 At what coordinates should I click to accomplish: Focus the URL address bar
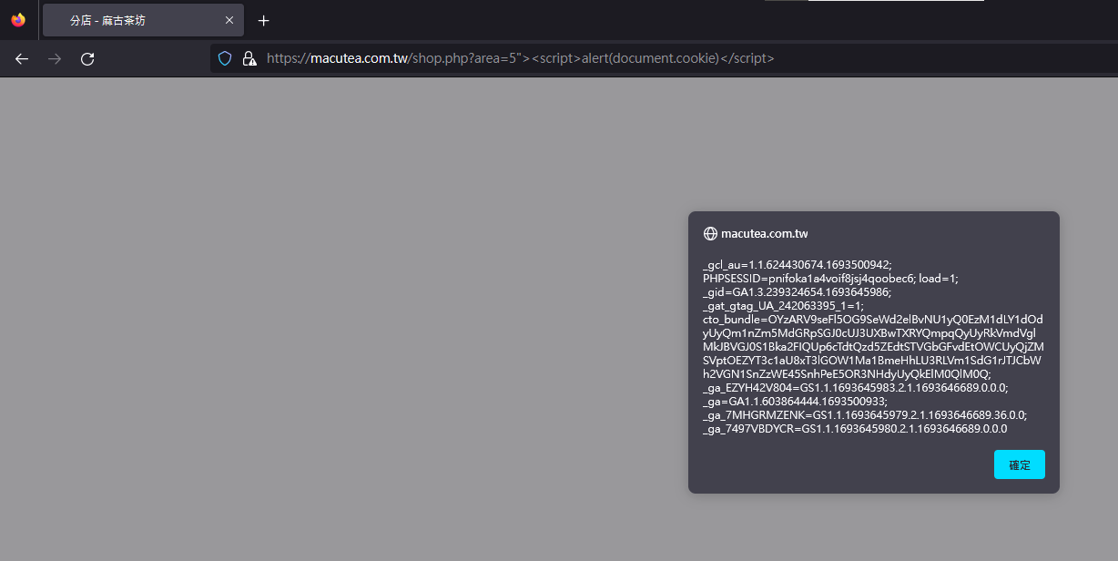[664, 58]
